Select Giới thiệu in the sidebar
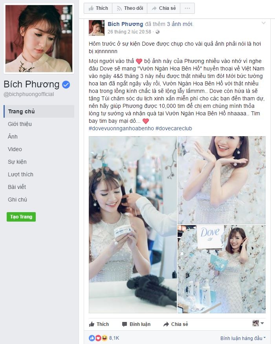The width and height of the screenshot is (275, 344). pos(20,124)
